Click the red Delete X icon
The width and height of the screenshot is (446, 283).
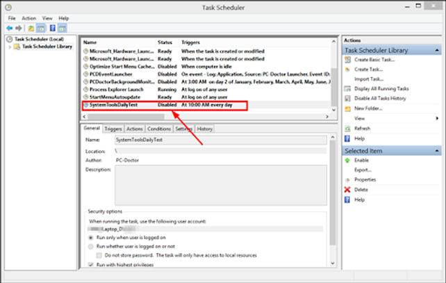click(347, 190)
